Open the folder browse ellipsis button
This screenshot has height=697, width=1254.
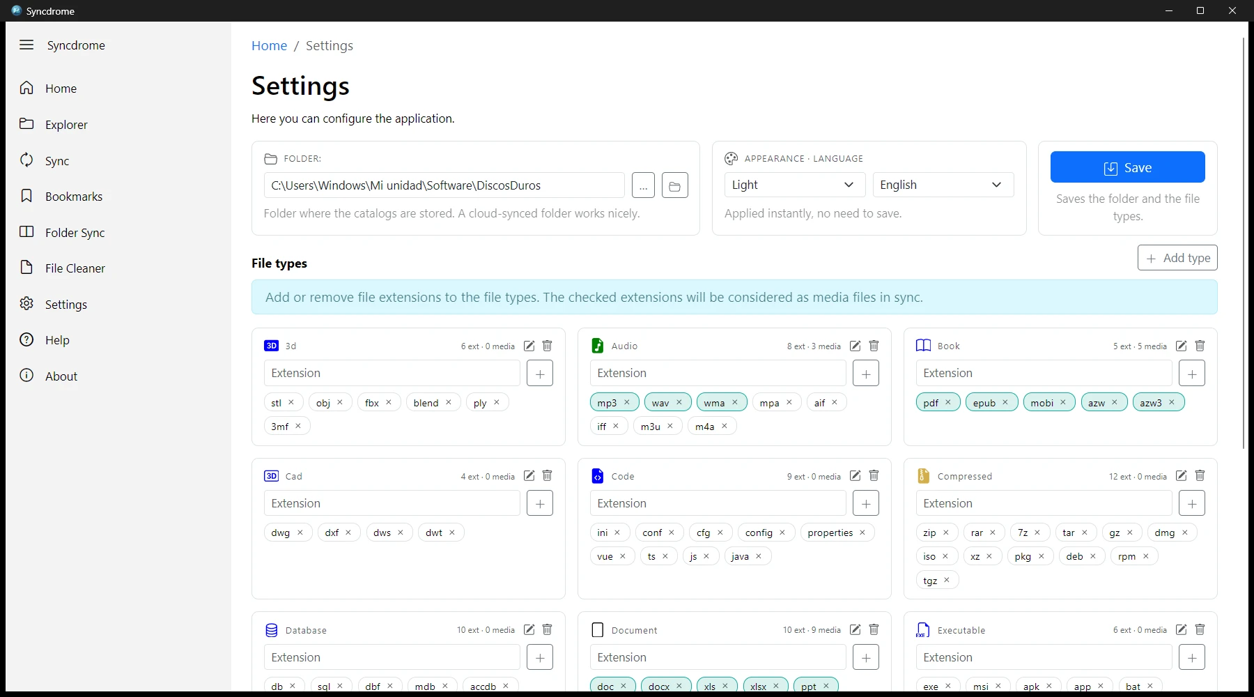[x=643, y=185]
